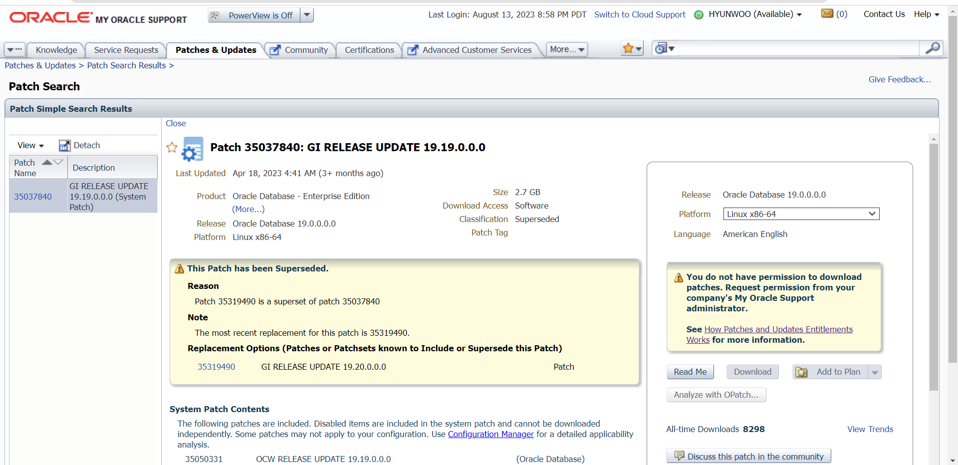Click the Configuration Manager link
Viewport: 958px width, 465px height.
pyautogui.click(x=490, y=434)
